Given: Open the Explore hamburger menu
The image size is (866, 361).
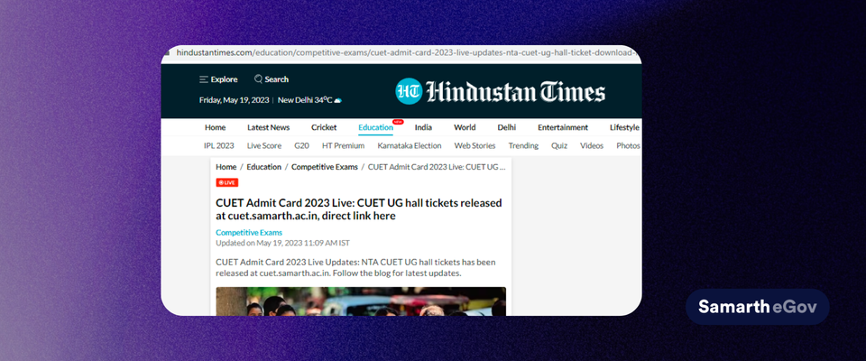Looking at the screenshot, I should (218, 79).
